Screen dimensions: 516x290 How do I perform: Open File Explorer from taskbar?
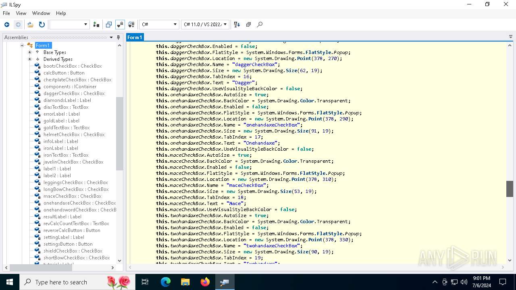185,282
